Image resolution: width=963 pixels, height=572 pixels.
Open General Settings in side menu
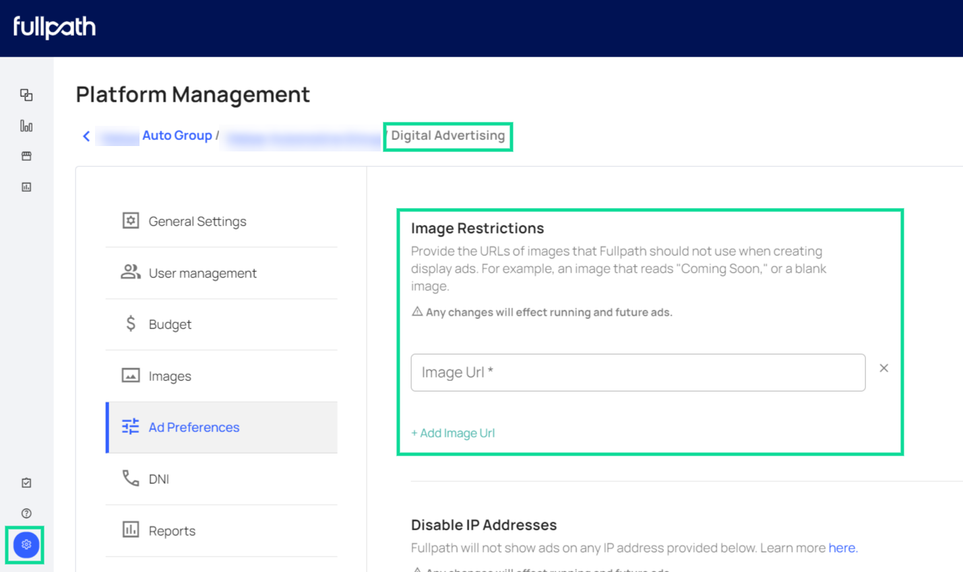point(197,221)
